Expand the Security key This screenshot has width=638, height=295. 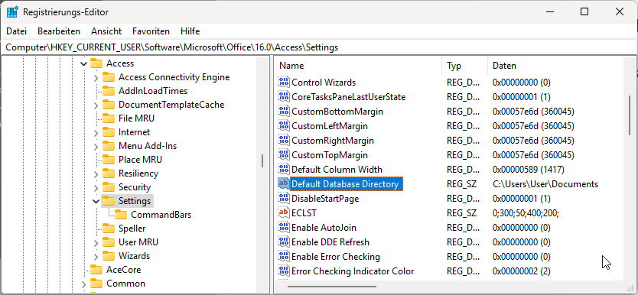pos(96,188)
